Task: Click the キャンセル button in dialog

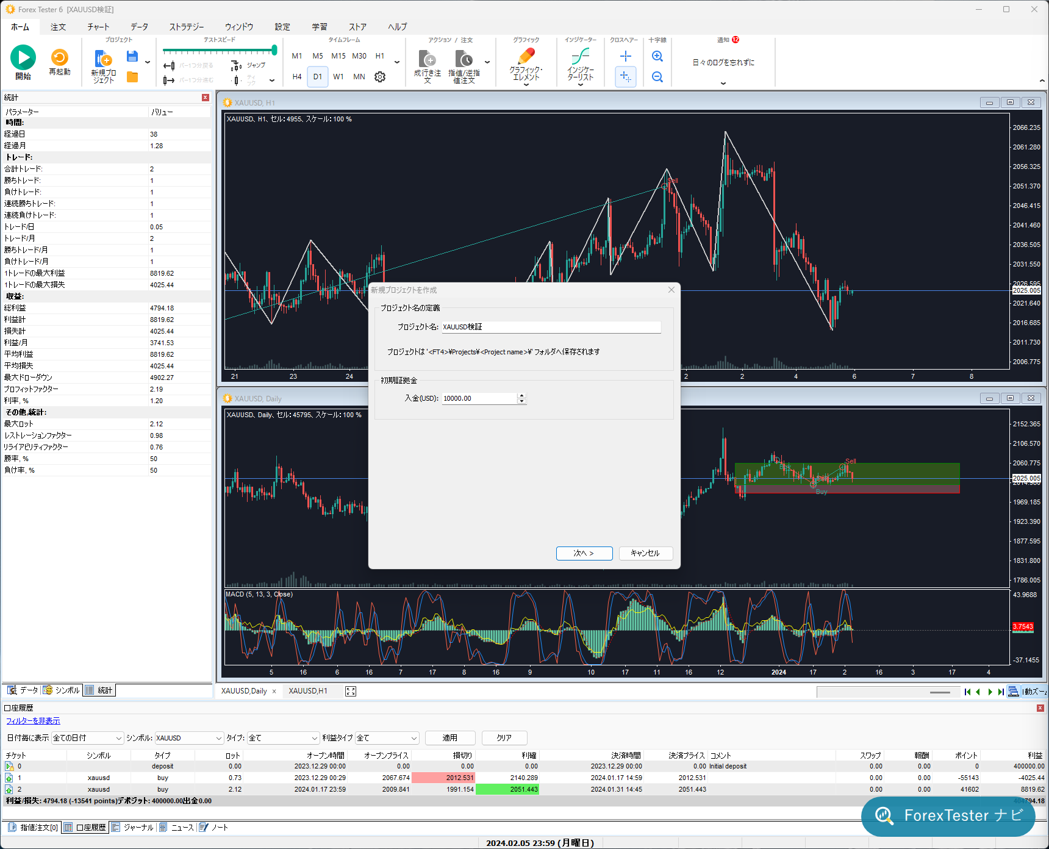Action: 646,553
